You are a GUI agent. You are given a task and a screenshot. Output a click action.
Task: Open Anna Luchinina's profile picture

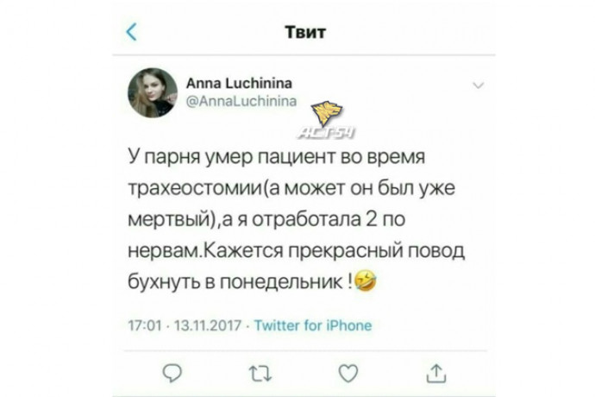point(153,92)
